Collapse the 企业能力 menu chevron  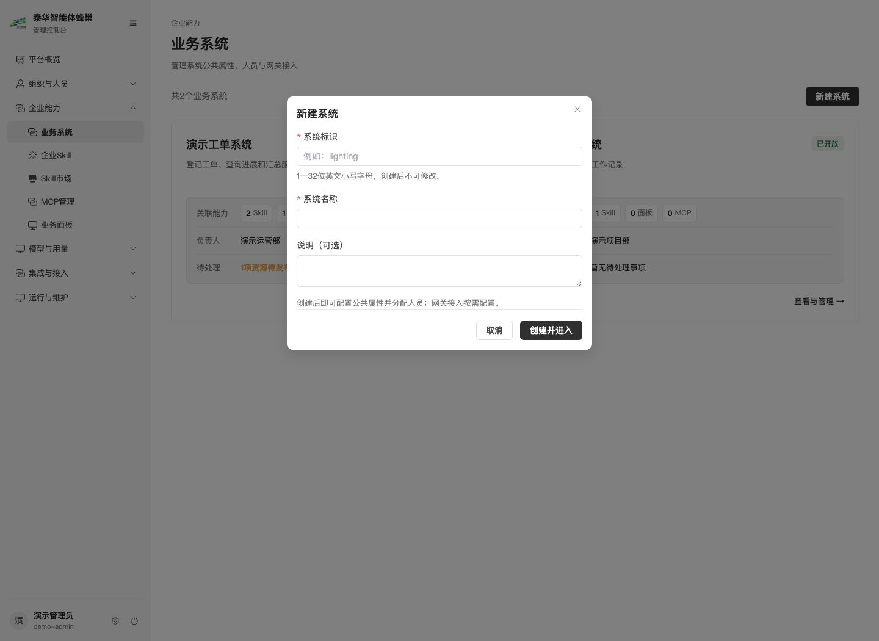tap(133, 108)
